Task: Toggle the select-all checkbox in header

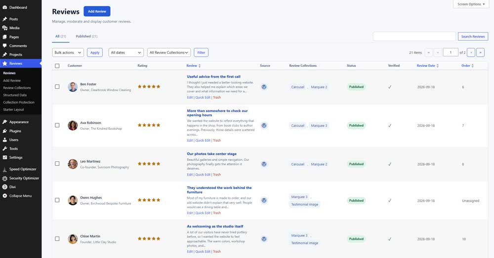Action: tap(57, 66)
